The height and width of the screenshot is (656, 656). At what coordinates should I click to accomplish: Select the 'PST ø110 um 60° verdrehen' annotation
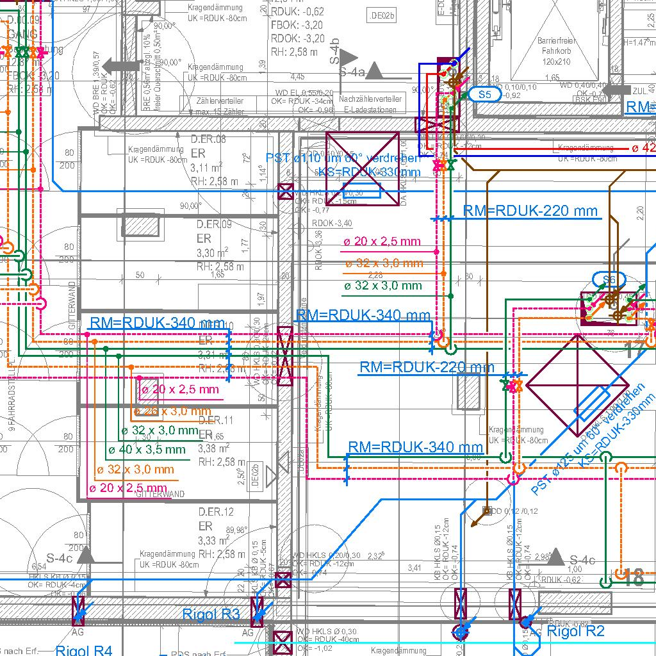tap(343, 158)
